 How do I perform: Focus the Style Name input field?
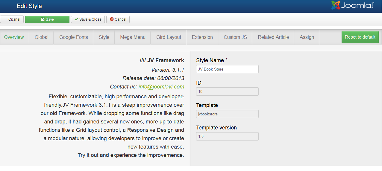point(228,69)
